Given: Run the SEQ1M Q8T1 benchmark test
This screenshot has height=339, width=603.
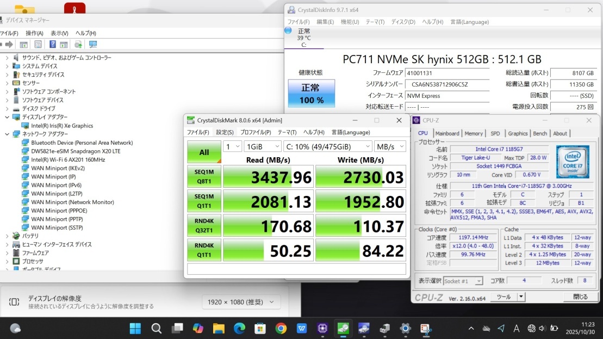Looking at the screenshot, I should tap(204, 176).
